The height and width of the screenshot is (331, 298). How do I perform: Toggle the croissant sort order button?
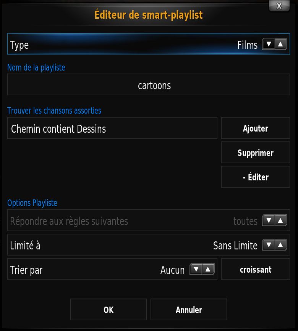point(256,269)
